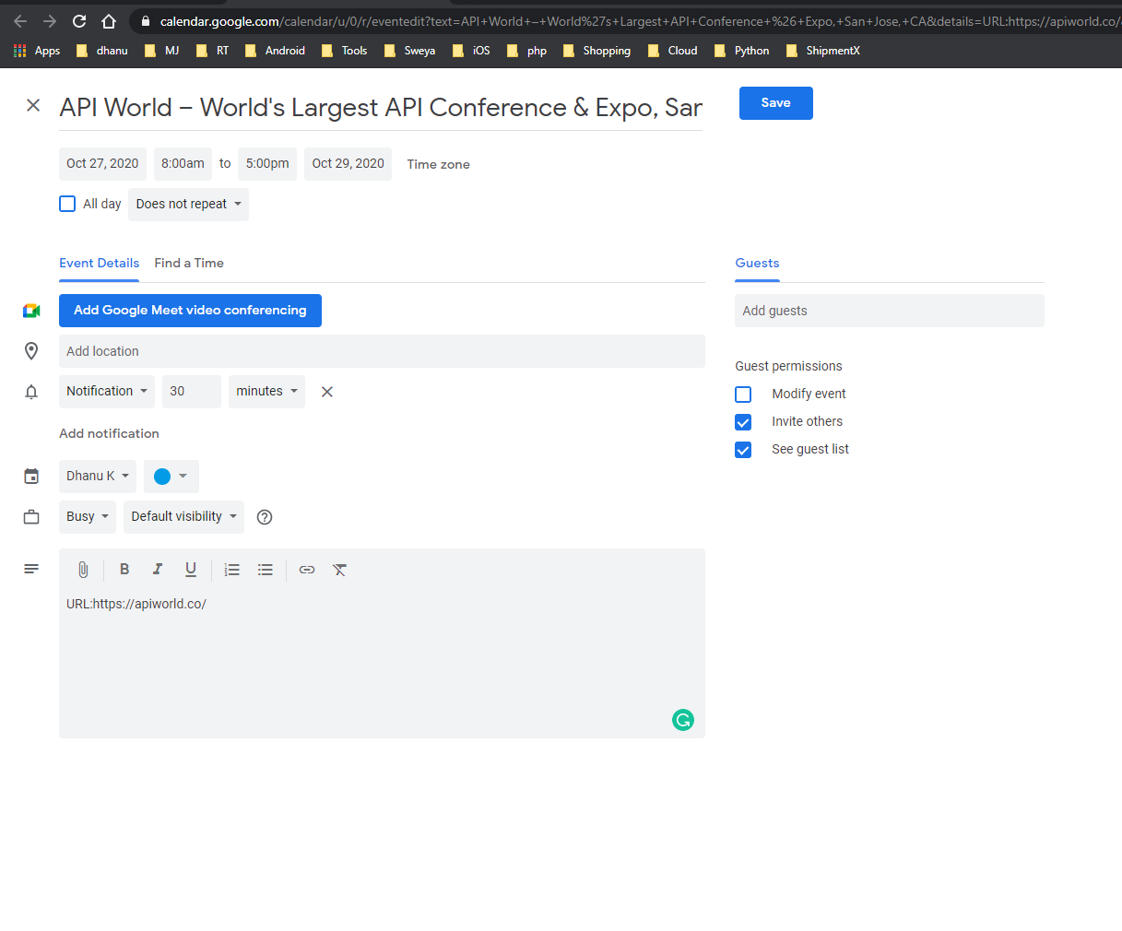Open the Dhanu K calendar dropdown
Image resolution: width=1122 pixels, height=931 pixels.
[x=98, y=477]
